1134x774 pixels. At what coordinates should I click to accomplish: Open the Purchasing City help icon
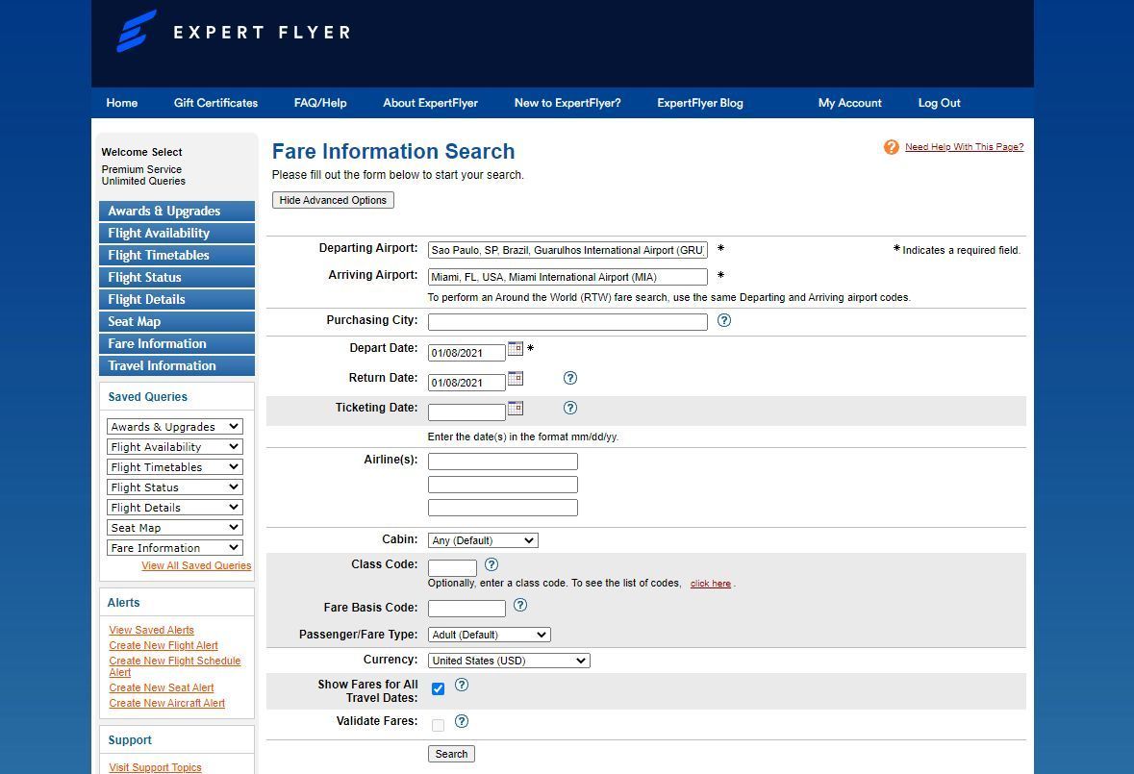724,320
